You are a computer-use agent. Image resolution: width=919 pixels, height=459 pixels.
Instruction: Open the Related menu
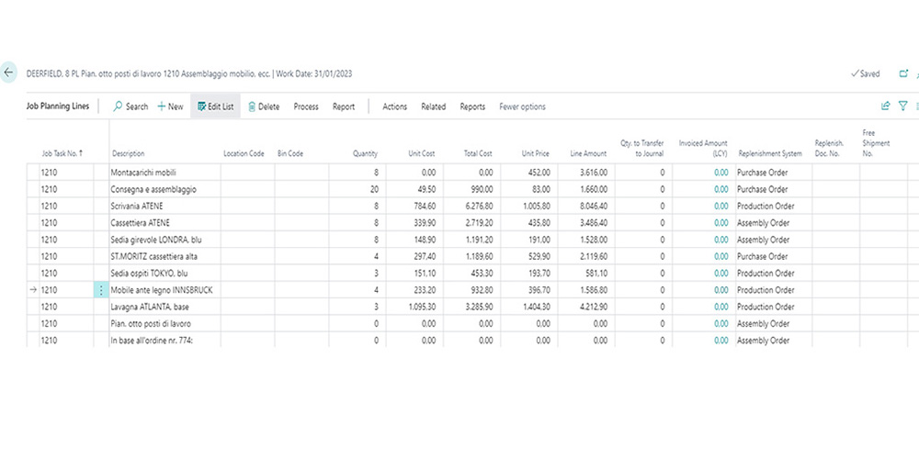point(433,106)
